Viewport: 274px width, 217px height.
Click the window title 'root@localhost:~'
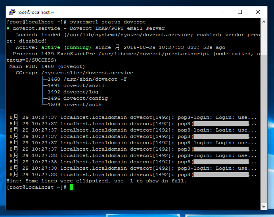(x=35, y=12)
